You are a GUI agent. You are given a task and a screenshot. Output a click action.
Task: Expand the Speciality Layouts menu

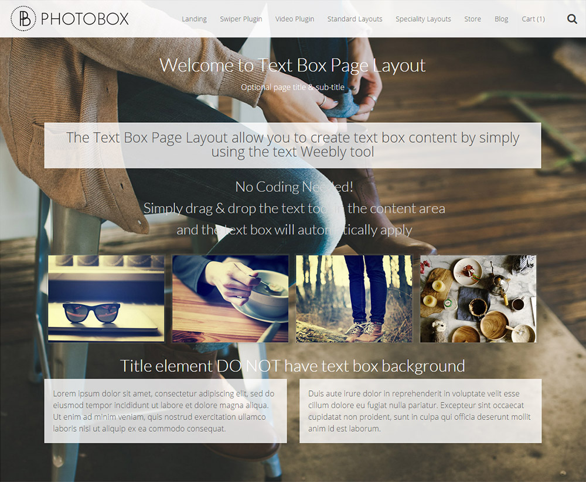423,19
